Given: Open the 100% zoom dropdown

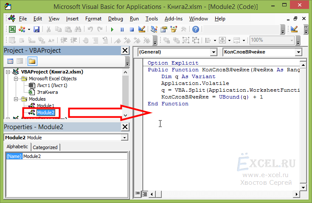Looking at the screenshot, I should tap(292, 40).
